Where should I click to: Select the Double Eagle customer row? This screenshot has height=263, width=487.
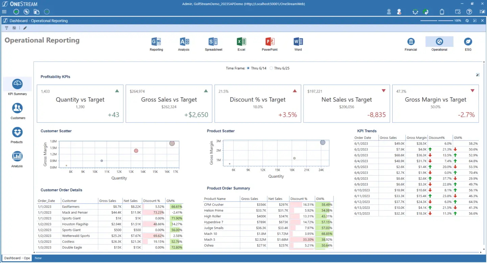pyautogui.click(x=110, y=247)
